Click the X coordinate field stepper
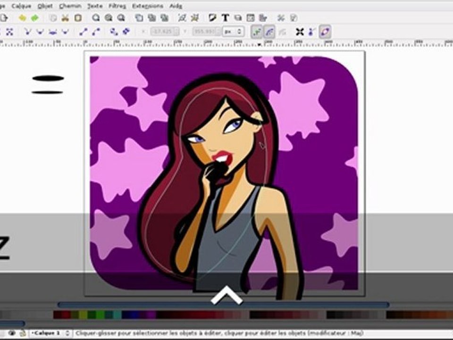Screen dimensions: 453x340 pyautogui.click(x=176, y=32)
